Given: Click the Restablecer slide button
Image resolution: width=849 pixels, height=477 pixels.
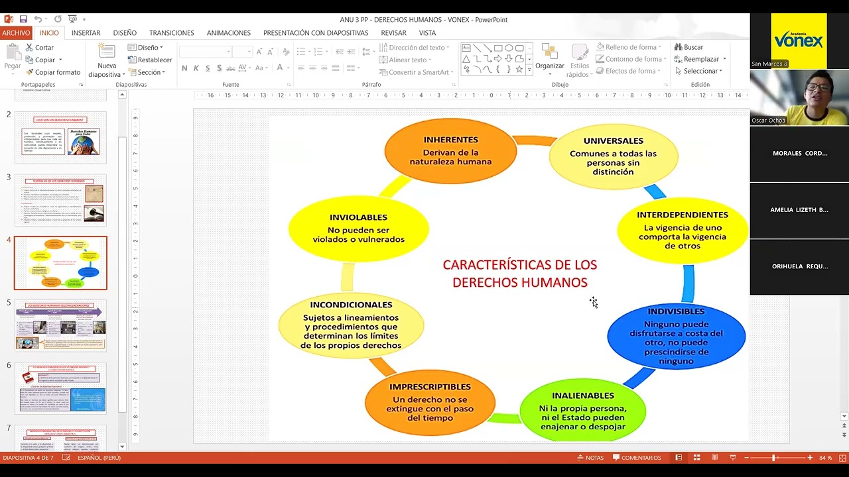Looking at the screenshot, I should coord(151,60).
